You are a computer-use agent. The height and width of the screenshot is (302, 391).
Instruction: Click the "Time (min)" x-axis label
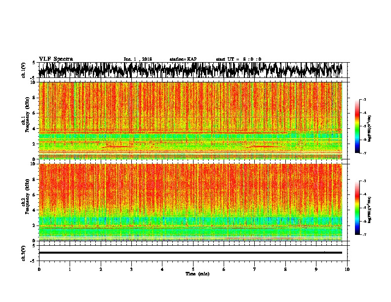(197, 274)
